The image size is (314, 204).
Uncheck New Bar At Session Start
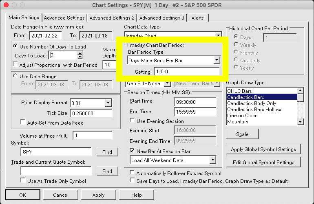(x=132, y=151)
